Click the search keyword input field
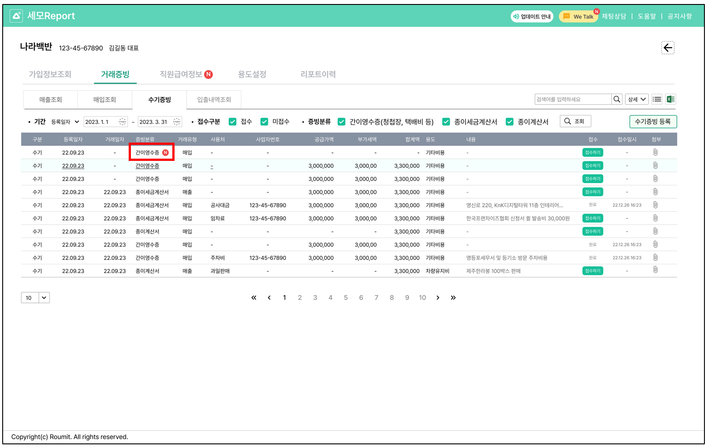The width and height of the screenshot is (708, 447). (573, 99)
